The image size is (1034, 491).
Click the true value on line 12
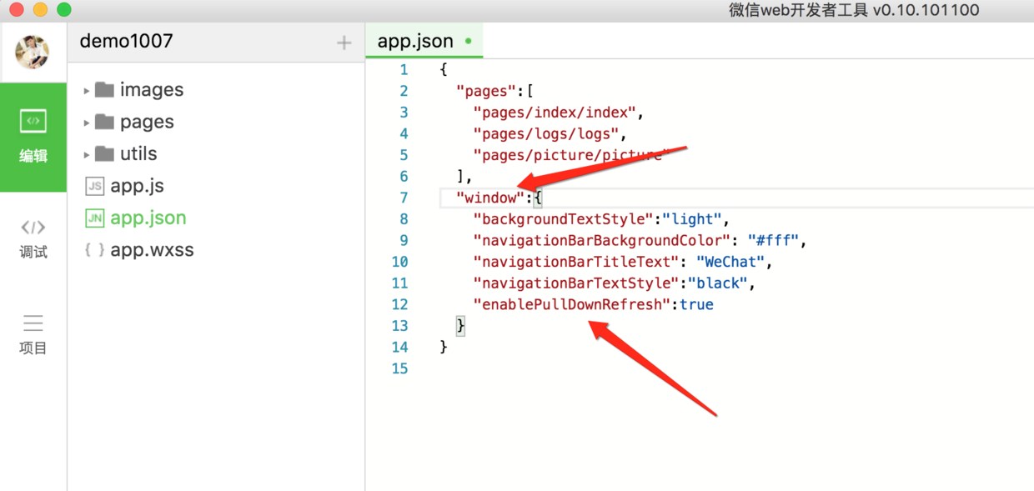pyautogui.click(x=696, y=304)
